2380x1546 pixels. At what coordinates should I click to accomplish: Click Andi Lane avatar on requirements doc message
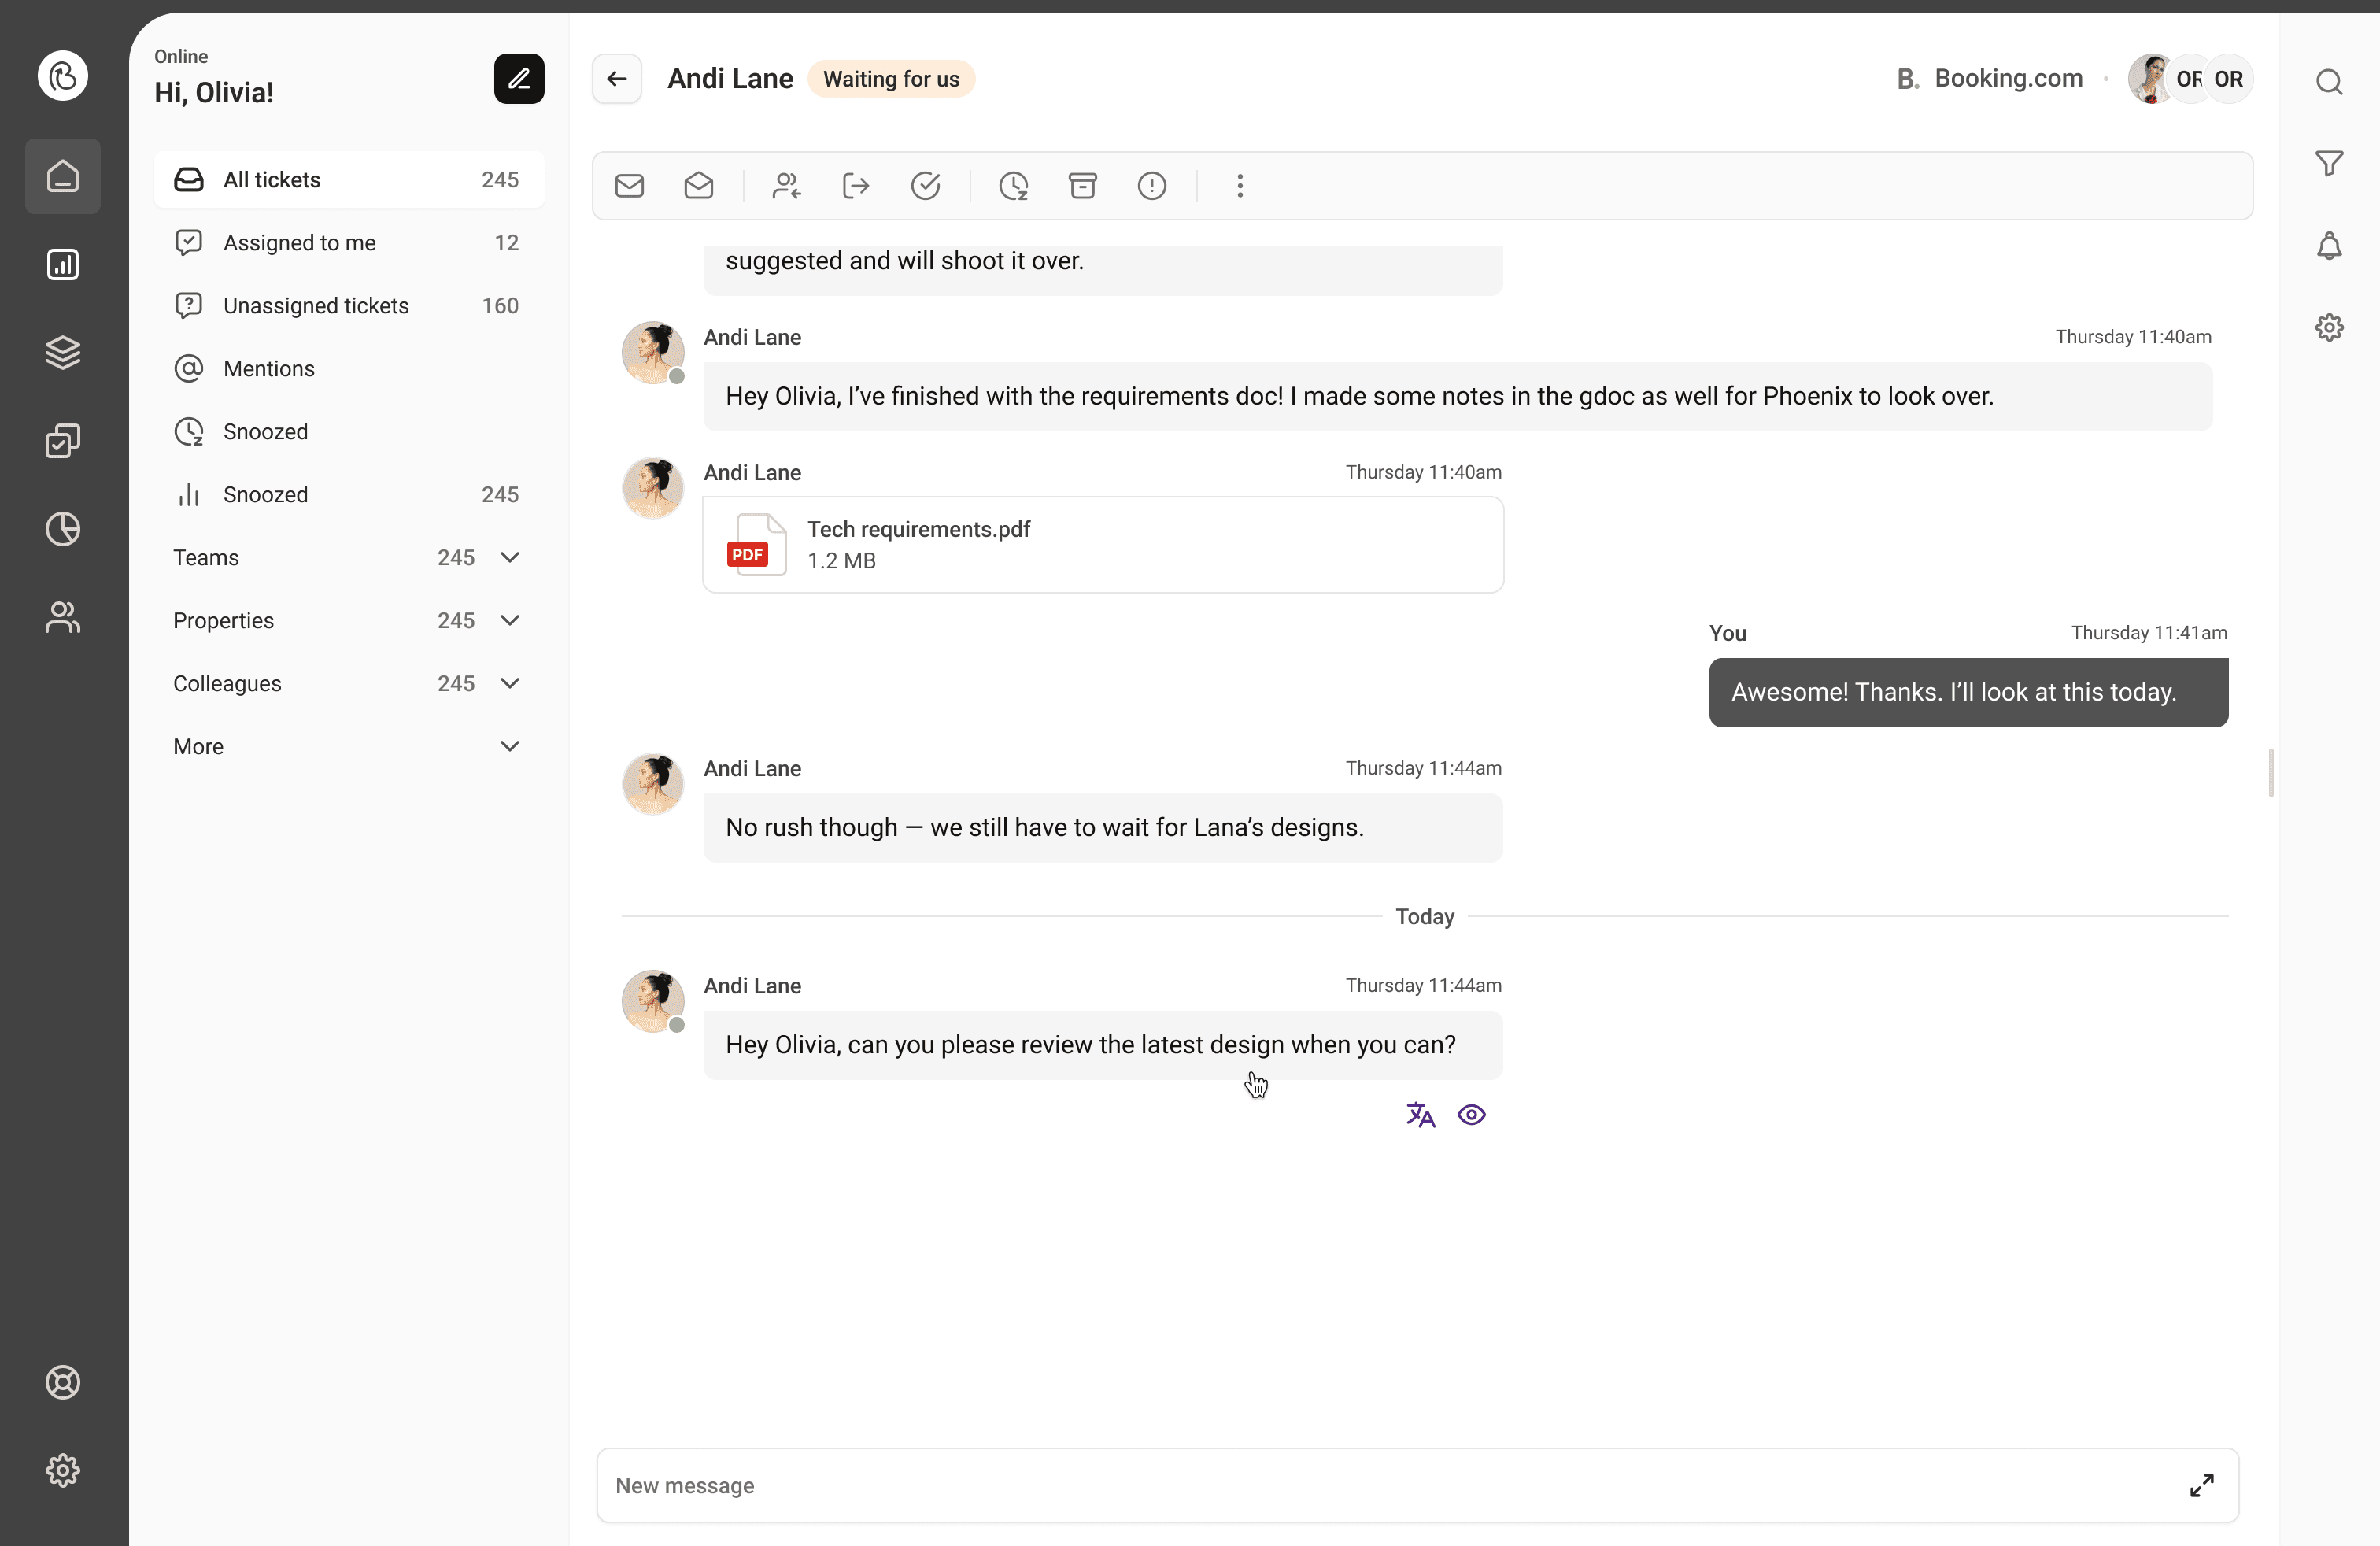coord(652,352)
